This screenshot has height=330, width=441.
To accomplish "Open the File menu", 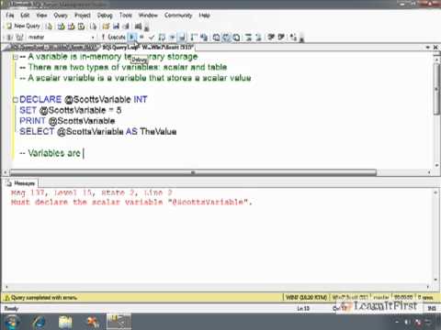I will tap(10, 16).
